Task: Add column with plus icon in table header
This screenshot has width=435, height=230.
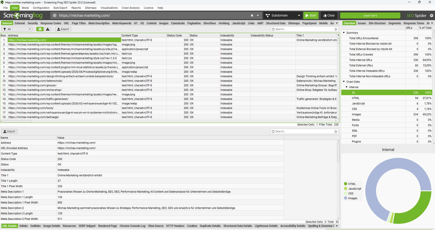Action: [x=338, y=35]
